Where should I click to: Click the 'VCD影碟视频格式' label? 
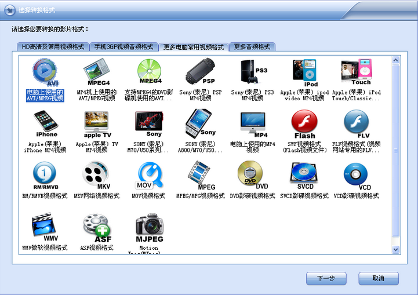(357, 196)
